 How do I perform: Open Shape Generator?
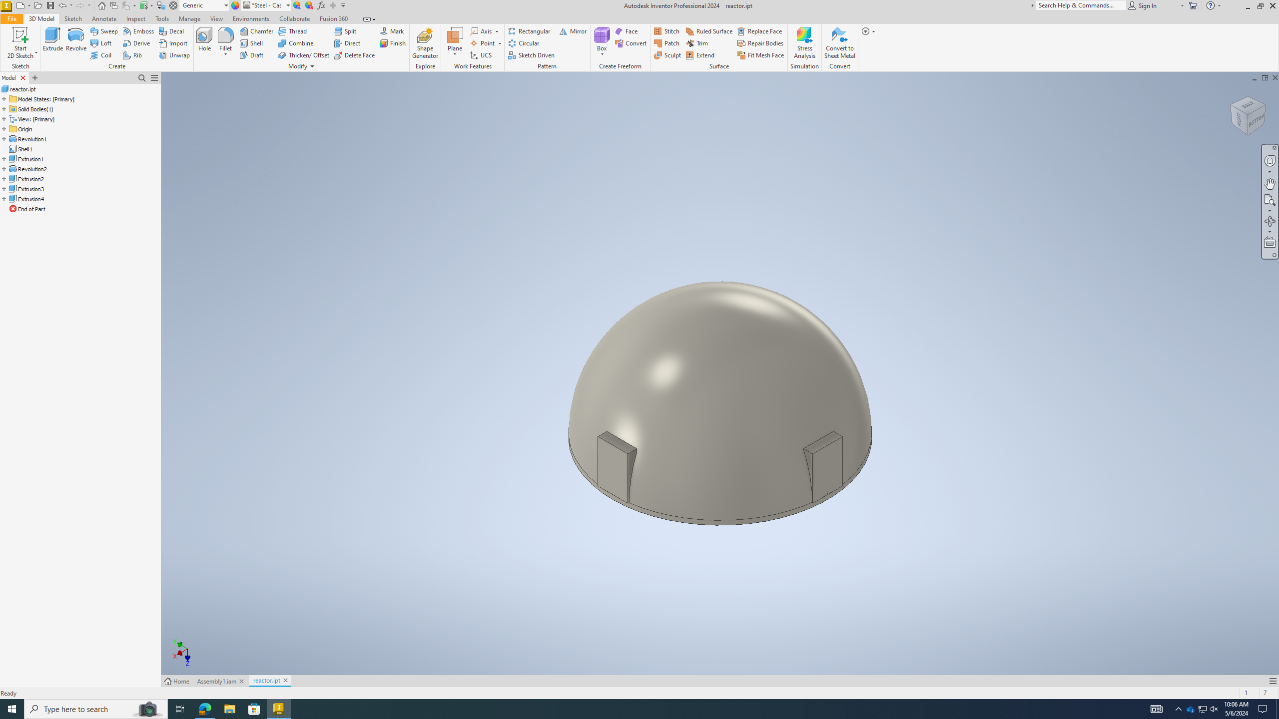point(425,43)
